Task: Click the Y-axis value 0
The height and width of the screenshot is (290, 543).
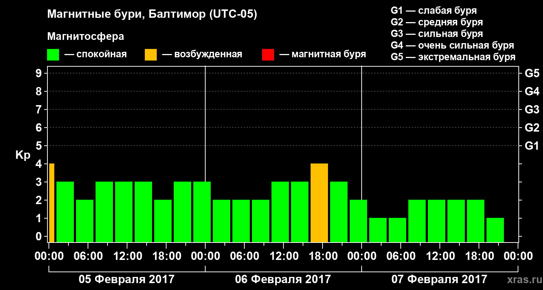Action: pyautogui.click(x=39, y=236)
